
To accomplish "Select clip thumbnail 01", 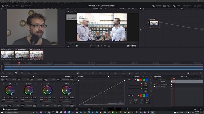I will point(8,54).
